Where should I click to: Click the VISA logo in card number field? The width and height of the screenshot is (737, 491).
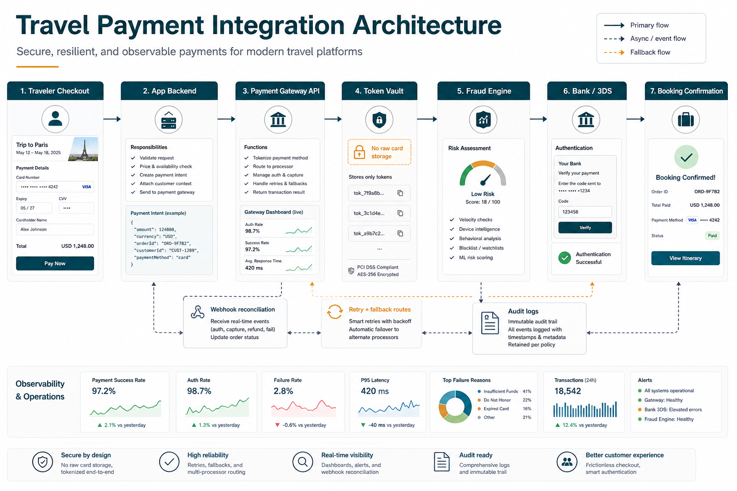86,187
